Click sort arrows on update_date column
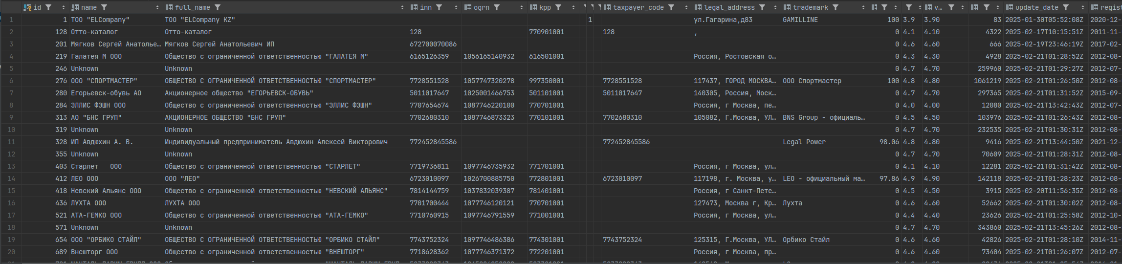 point(1083,7)
